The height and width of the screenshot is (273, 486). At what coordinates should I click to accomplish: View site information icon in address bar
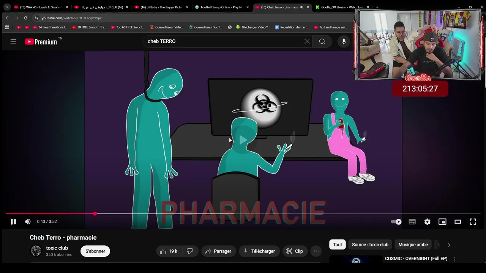pyautogui.click(x=36, y=18)
